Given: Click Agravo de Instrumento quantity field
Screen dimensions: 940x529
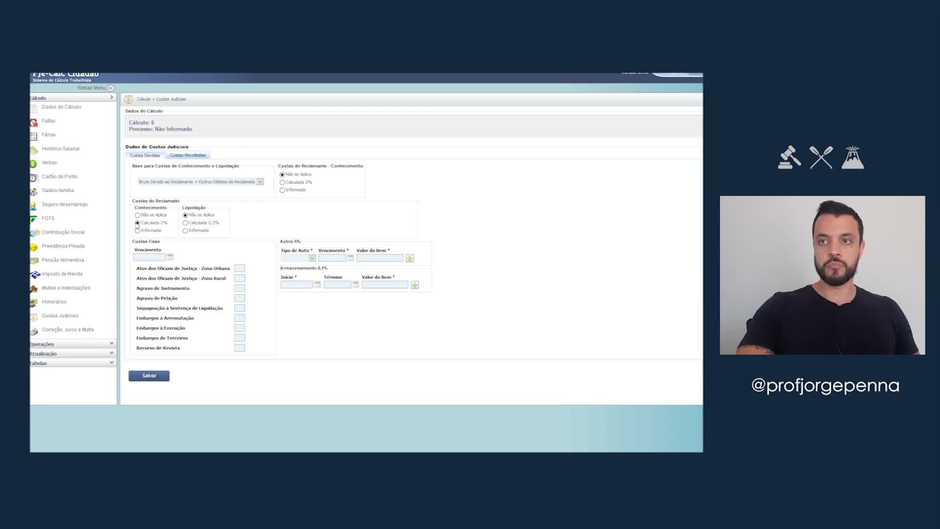Looking at the screenshot, I should click(x=239, y=289).
